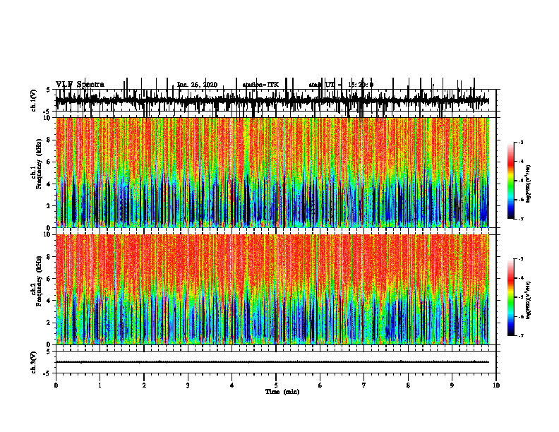Click the ch.2 spectrogram color scale bar
Viewport: 559px width, 432px height.
tap(511, 297)
